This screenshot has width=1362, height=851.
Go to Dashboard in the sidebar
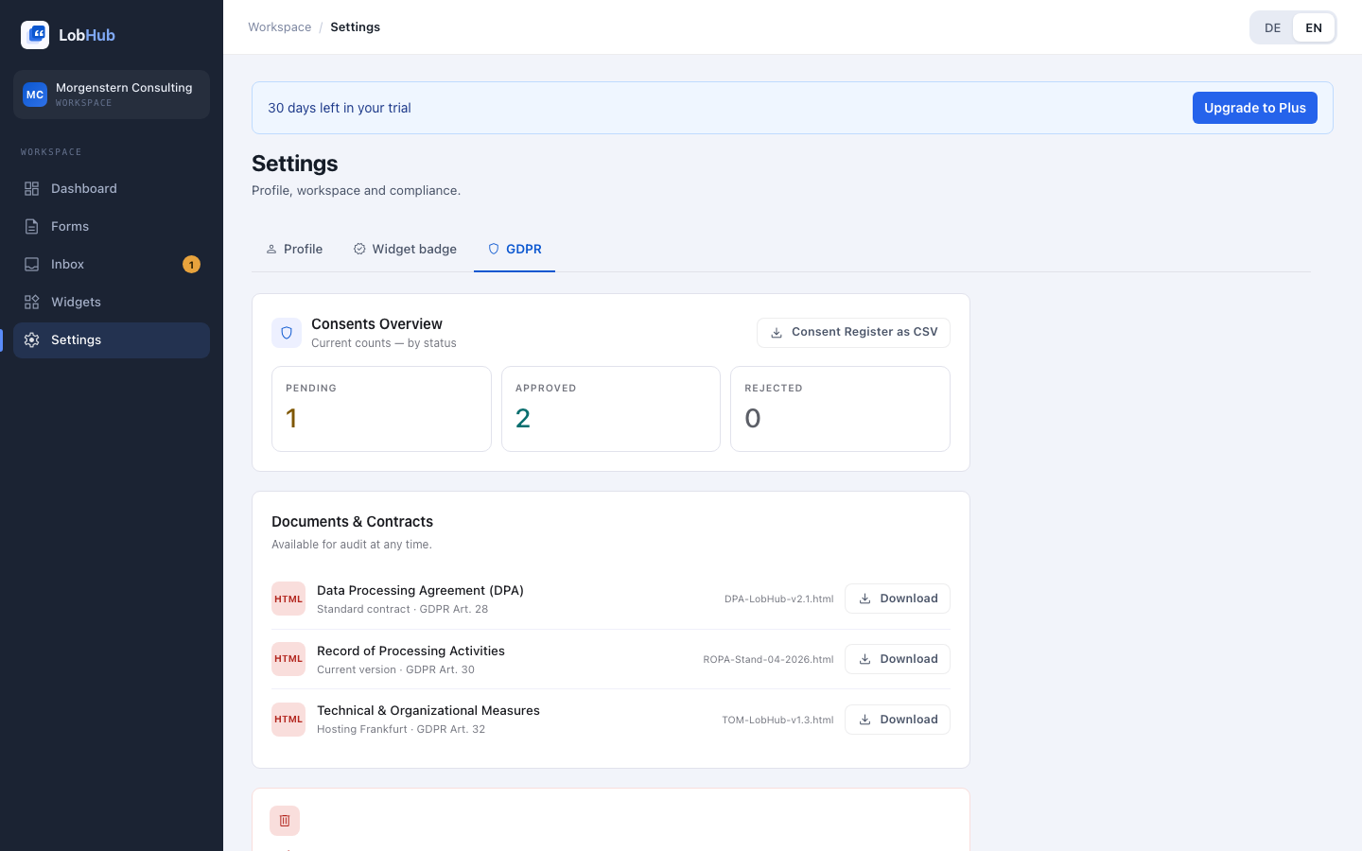point(112,189)
